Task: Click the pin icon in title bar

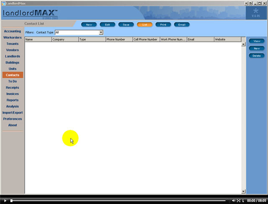Action: (x=246, y=3)
